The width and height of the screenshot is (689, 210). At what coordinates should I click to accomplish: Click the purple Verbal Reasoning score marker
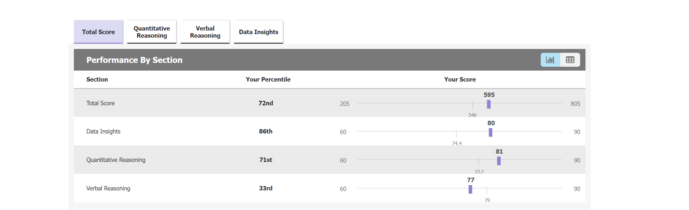470,189
